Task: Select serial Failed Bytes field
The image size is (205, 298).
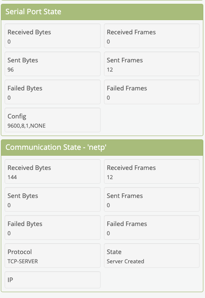Action: point(53,92)
